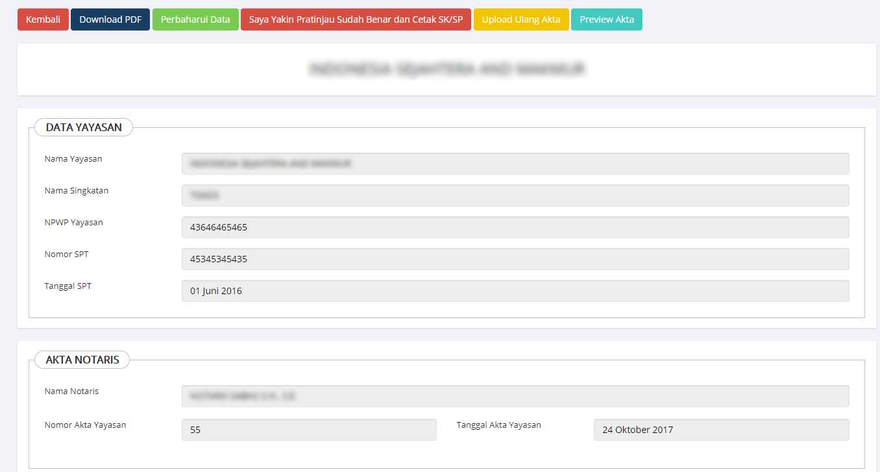Focus the Nomor Akta Yayasan field with 55
This screenshot has width=880, height=472.
[309, 430]
